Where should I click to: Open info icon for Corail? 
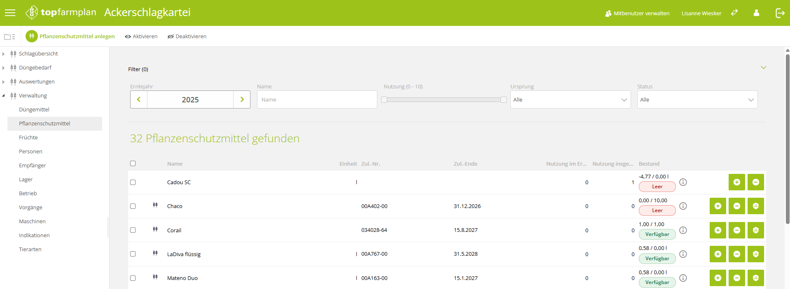pyautogui.click(x=683, y=230)
